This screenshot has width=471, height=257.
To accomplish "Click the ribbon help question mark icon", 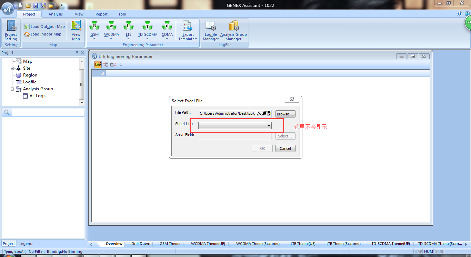I will pos(459,14).
